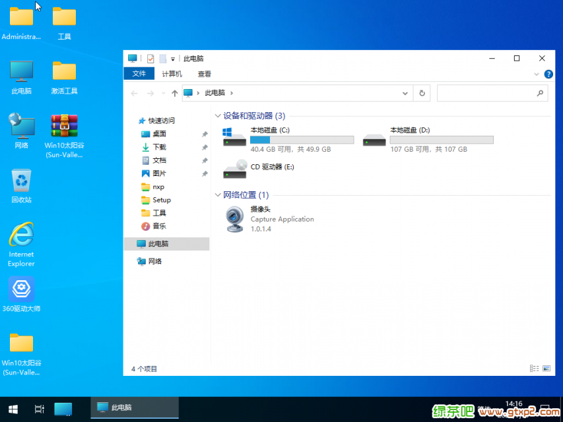Viewport: 563px width, 422px height.
Task: Open the 查看 ribbon tab
Action: (205, 74)
